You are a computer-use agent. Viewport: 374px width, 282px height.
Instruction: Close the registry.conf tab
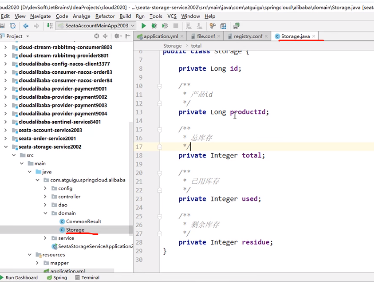tap(266, 36)
